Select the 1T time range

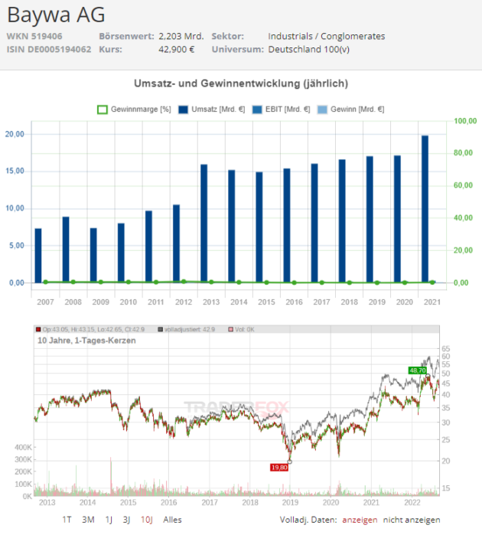(67, 520)
